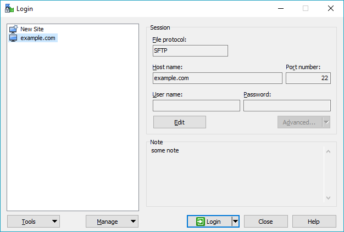Open the Manage dropdown menu
Screen dimensions: 344x232
pyautogui.click(x=112, y=222)
